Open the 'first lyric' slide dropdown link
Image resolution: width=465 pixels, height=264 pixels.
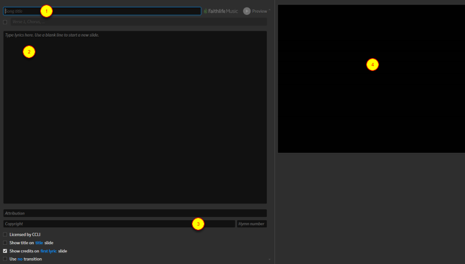(x=48, y=251)
